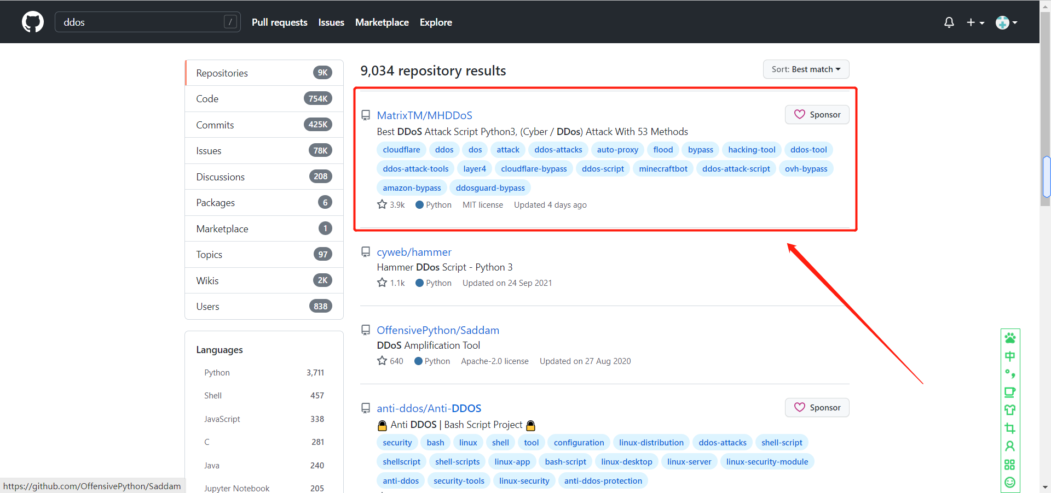Select the Code results filter

pyautogui.click(x=264, y=99)
